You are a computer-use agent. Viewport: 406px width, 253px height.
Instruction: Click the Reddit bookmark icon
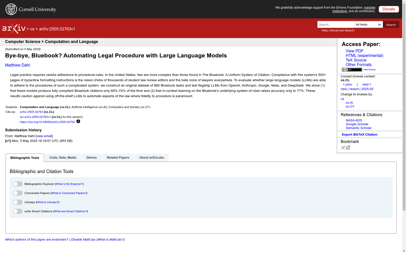tap(348, 148)
